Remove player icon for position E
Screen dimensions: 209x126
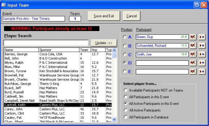click(x=193, y=72)
